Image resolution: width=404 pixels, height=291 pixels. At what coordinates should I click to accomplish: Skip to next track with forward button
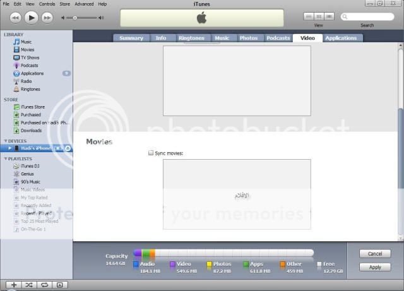coord(47,18)
